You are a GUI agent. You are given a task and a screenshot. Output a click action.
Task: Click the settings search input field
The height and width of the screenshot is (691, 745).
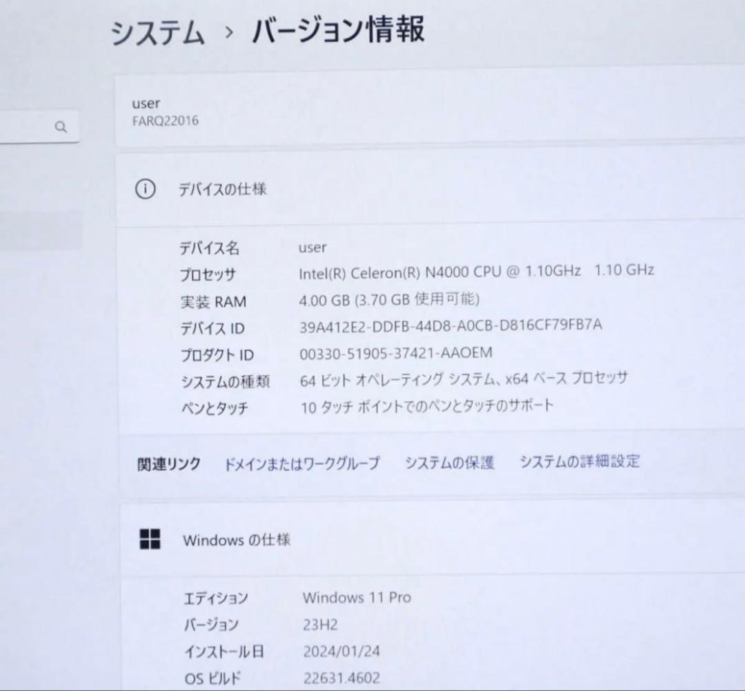(x=39, y=127)
